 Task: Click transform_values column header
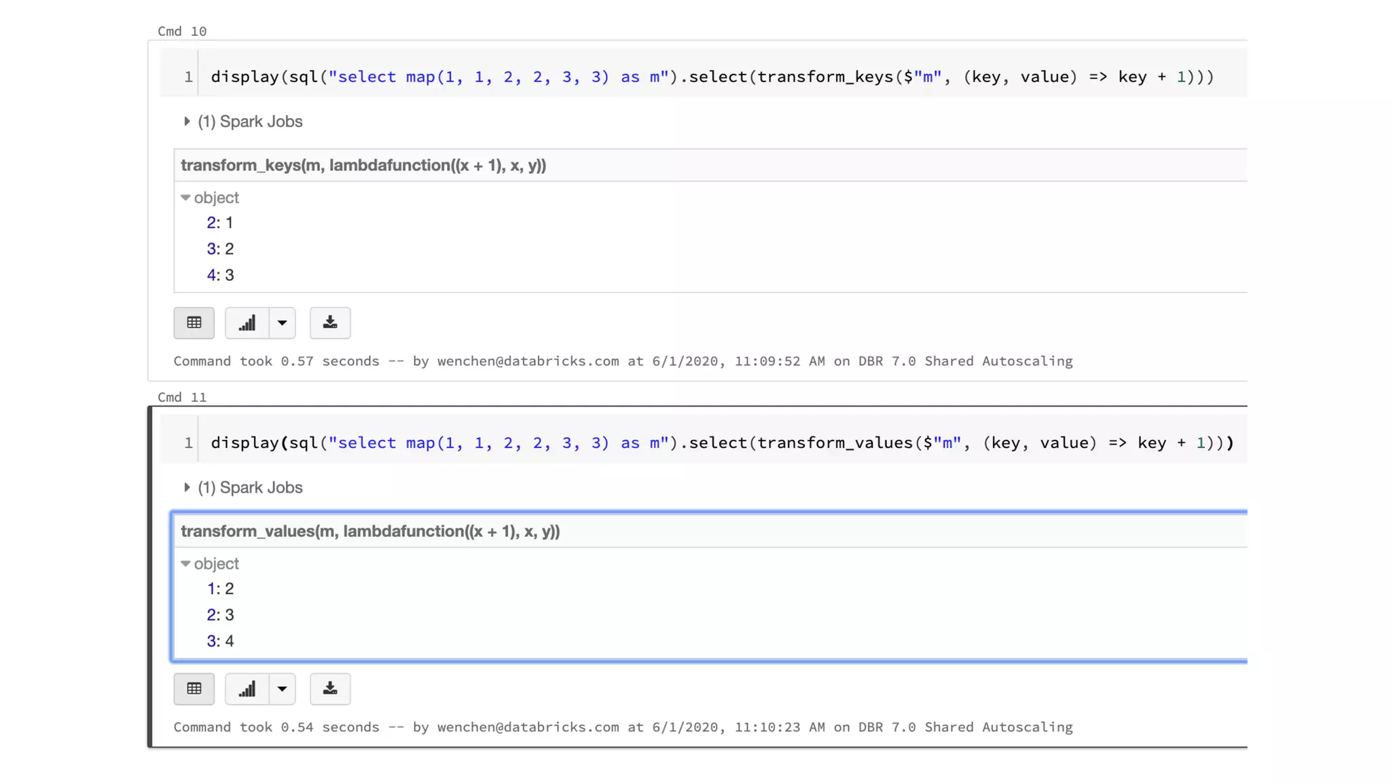coord(370,531)
